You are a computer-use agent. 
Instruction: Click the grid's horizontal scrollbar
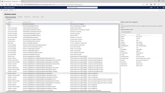(x=58, y=92)
